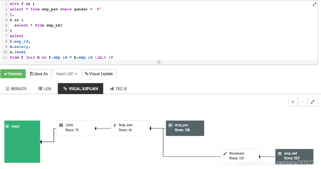321x169 pixels.
Task: Select the Limit Rows: 10 node
Action: pos(76,128)
